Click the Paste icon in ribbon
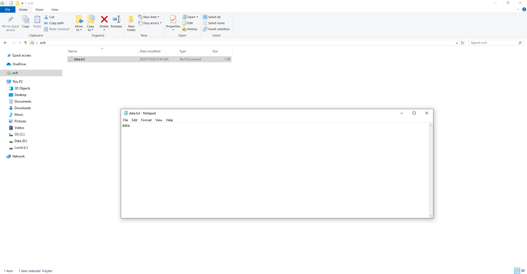 (37, 20)
